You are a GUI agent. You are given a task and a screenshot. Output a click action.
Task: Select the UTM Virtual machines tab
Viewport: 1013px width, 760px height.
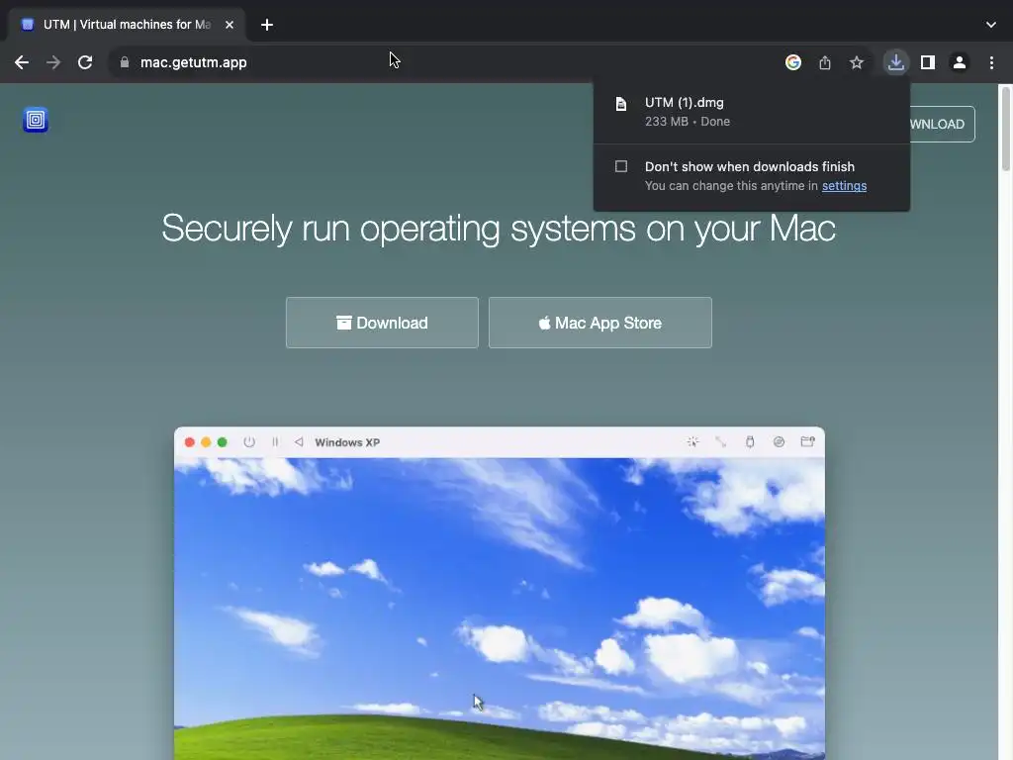coord(126,25)
